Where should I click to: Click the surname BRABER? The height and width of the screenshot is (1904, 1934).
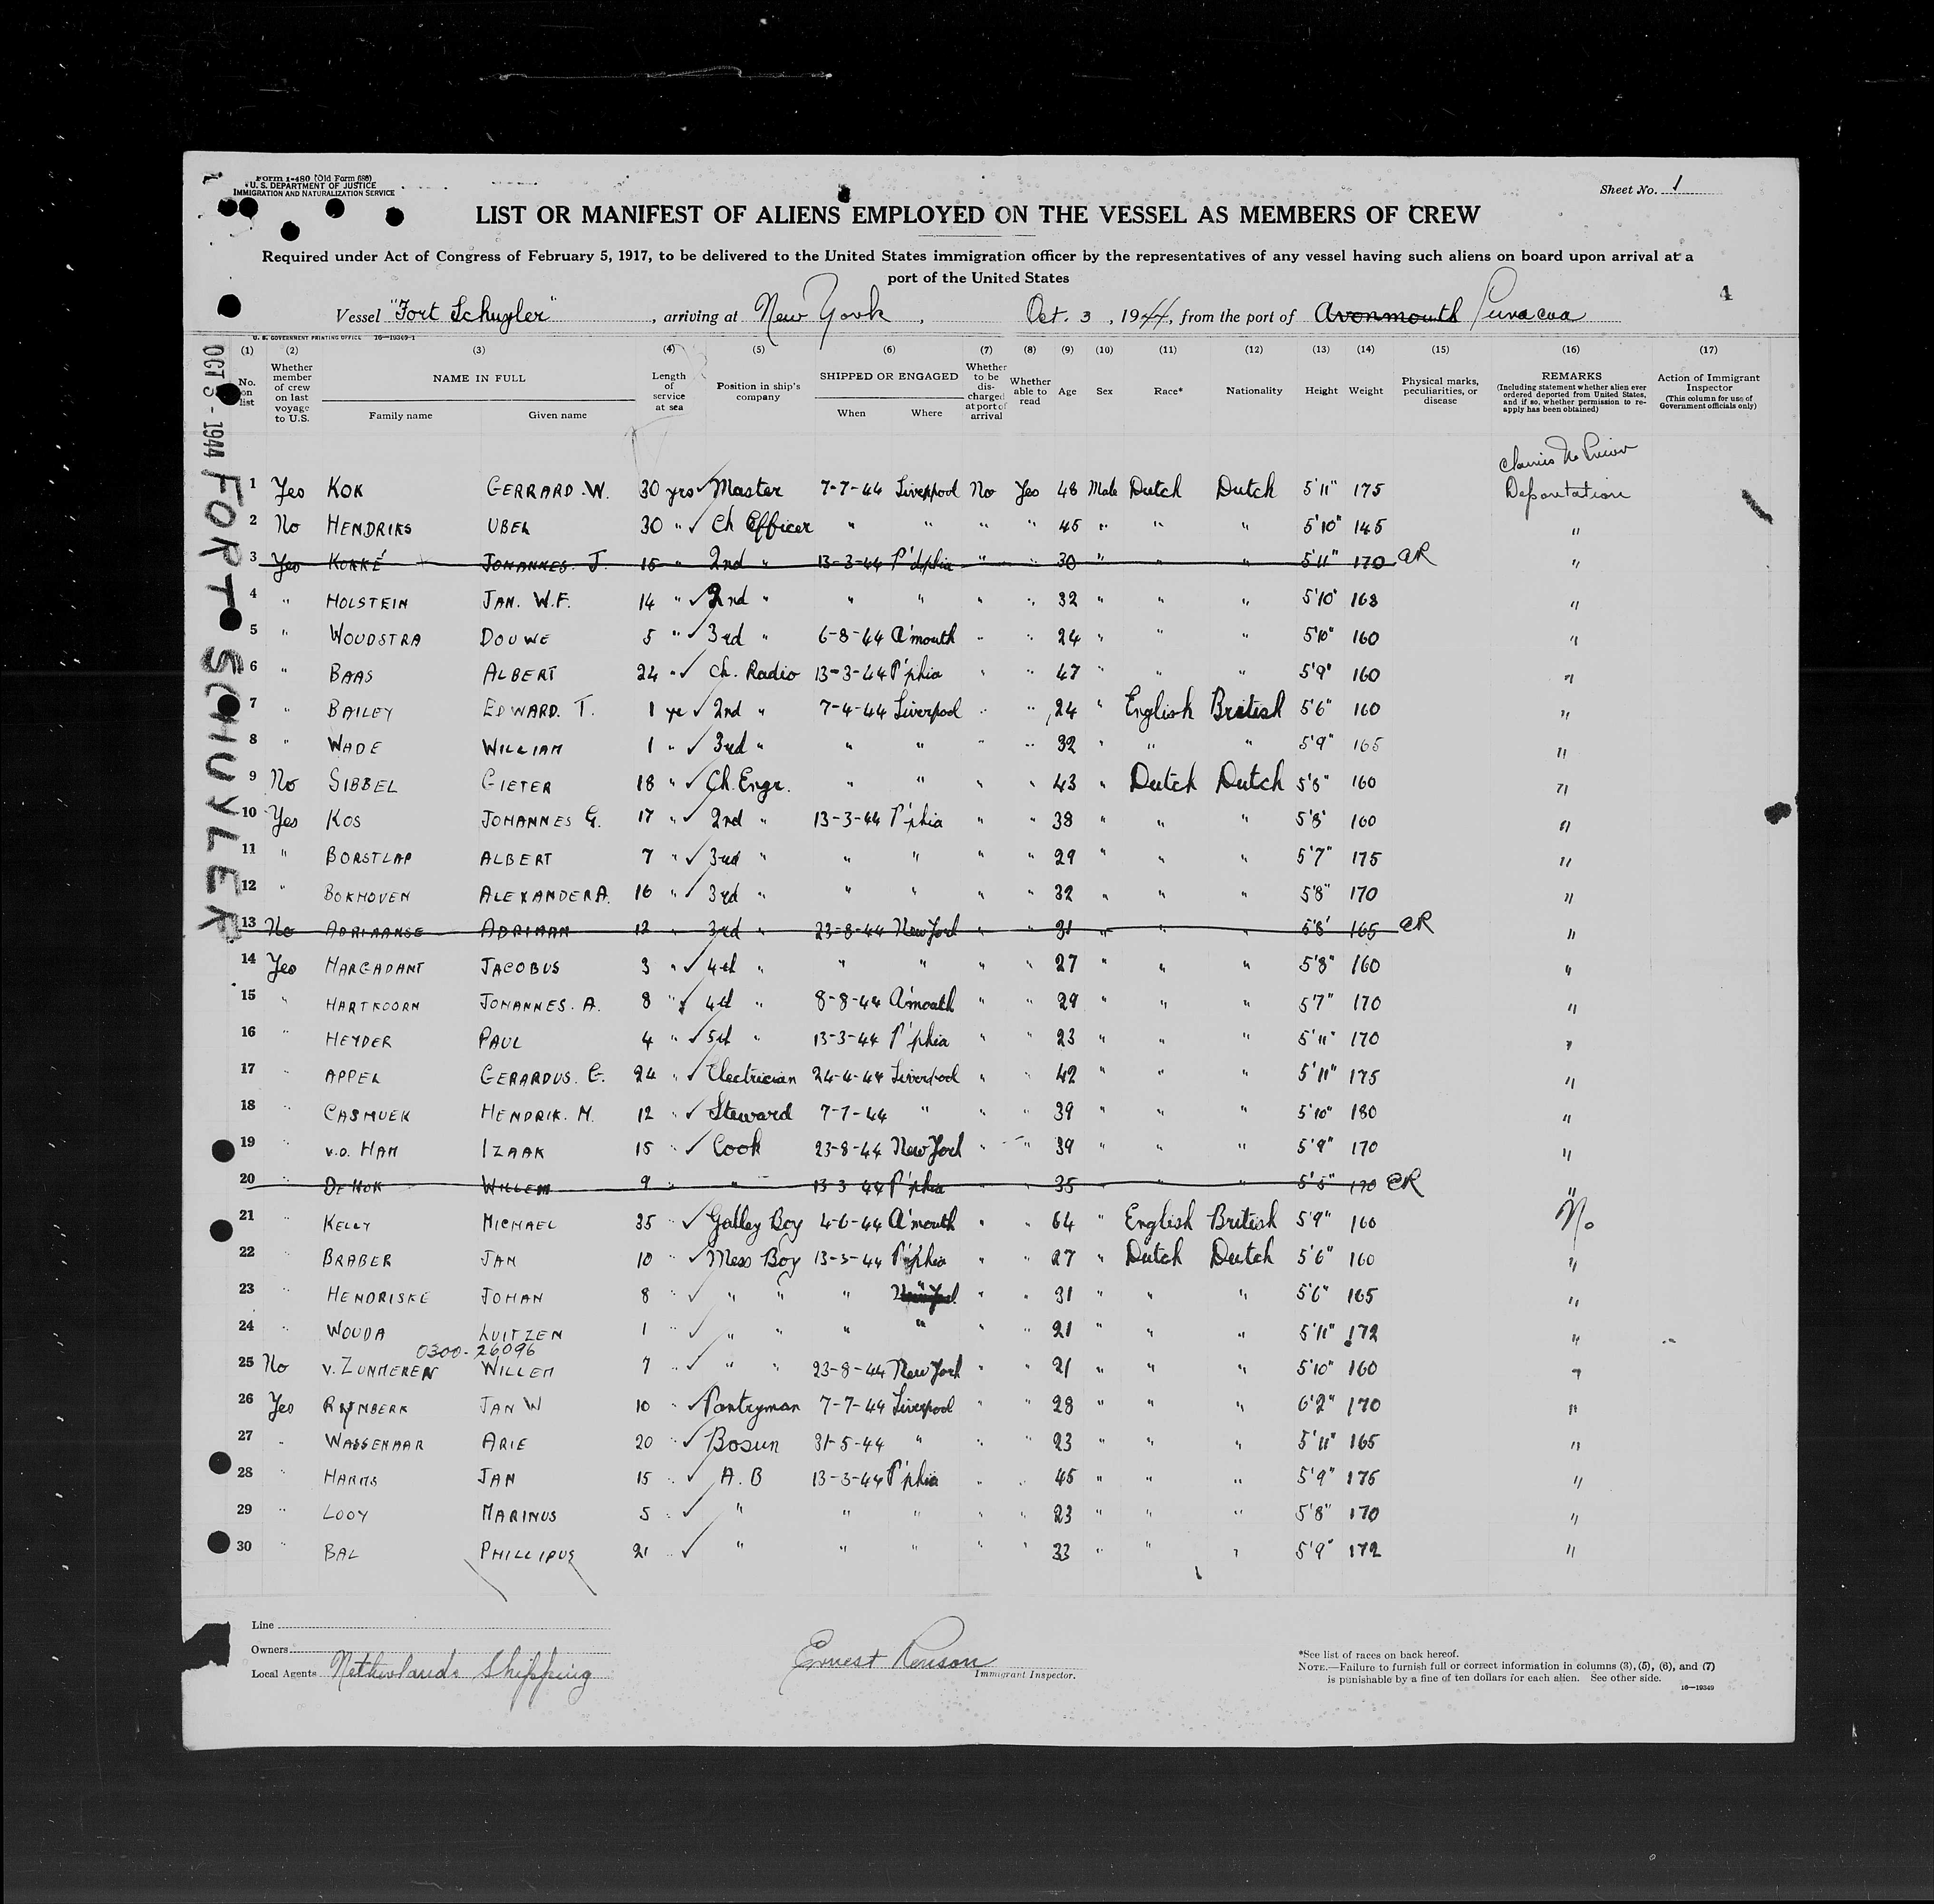357,1260
